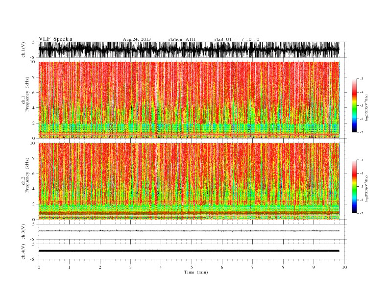Click the 'VLF Spectra' title text

coord(55,39)
